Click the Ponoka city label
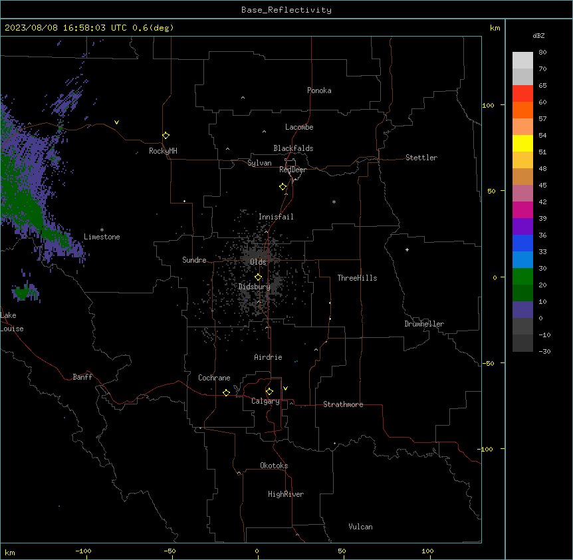Screen dimensions: 573x560 (319, 90)
